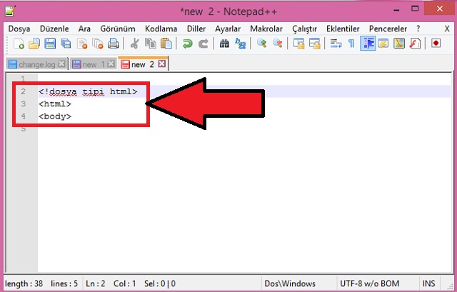Click the Replace toolbar icon
457x292 pixels.
point(241,44)
